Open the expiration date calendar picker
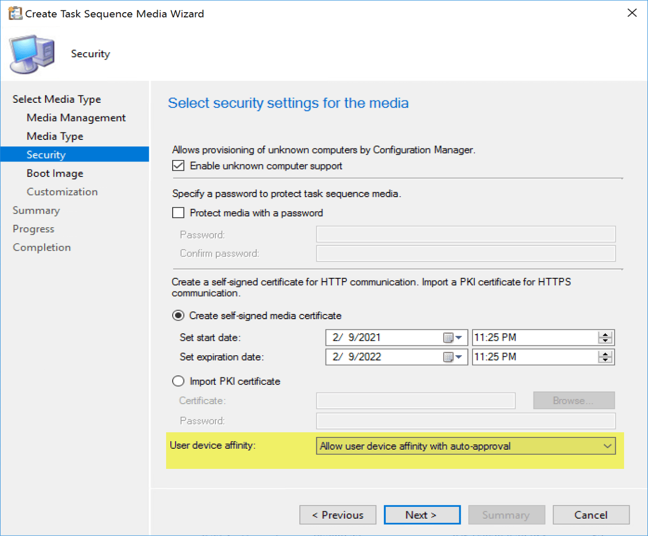The height and width of the screenshot is (536, 648). click(453, 357)
